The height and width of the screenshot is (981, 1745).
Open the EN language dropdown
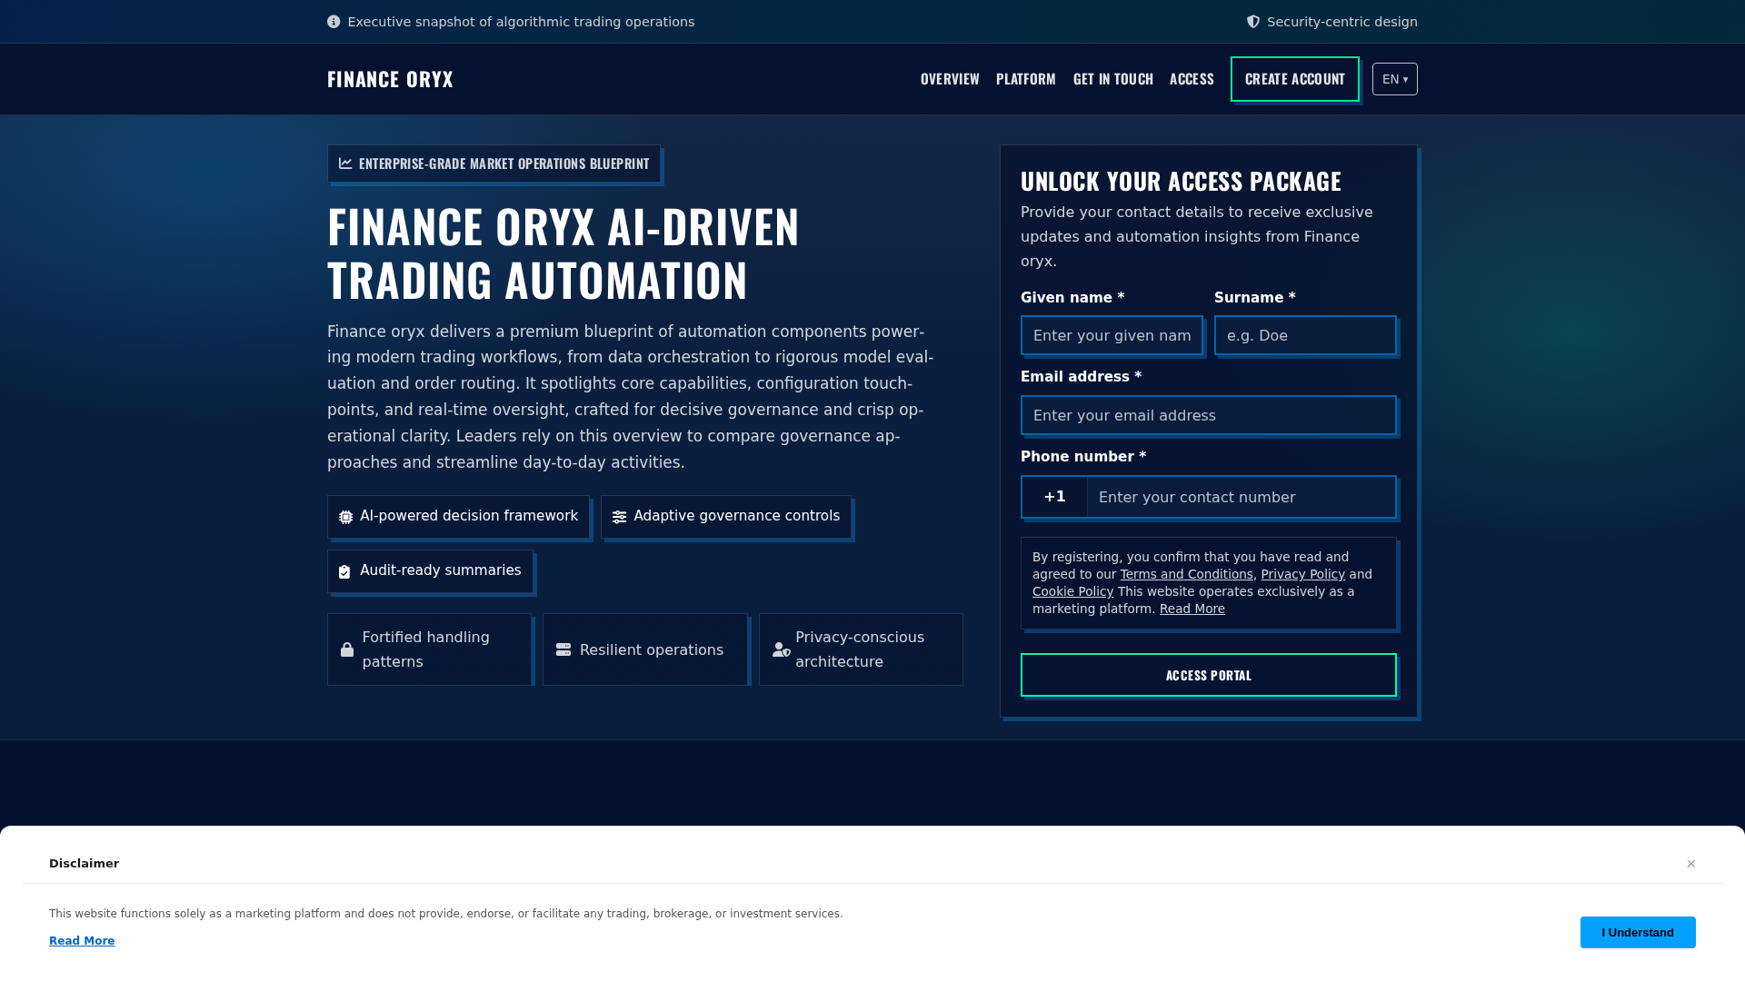(1395, 79)
